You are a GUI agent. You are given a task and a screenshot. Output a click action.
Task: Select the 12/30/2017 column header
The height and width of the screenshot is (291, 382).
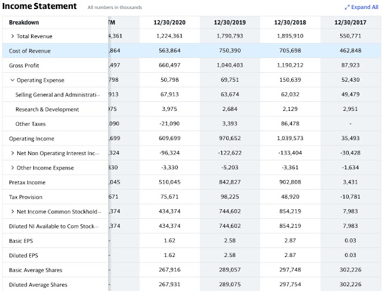point(351,23)
